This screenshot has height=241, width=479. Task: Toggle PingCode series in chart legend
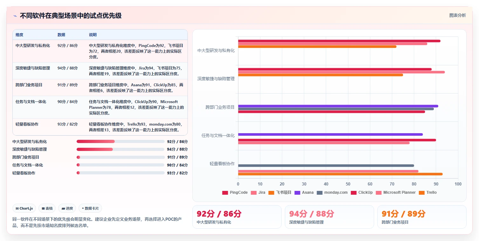235,192
